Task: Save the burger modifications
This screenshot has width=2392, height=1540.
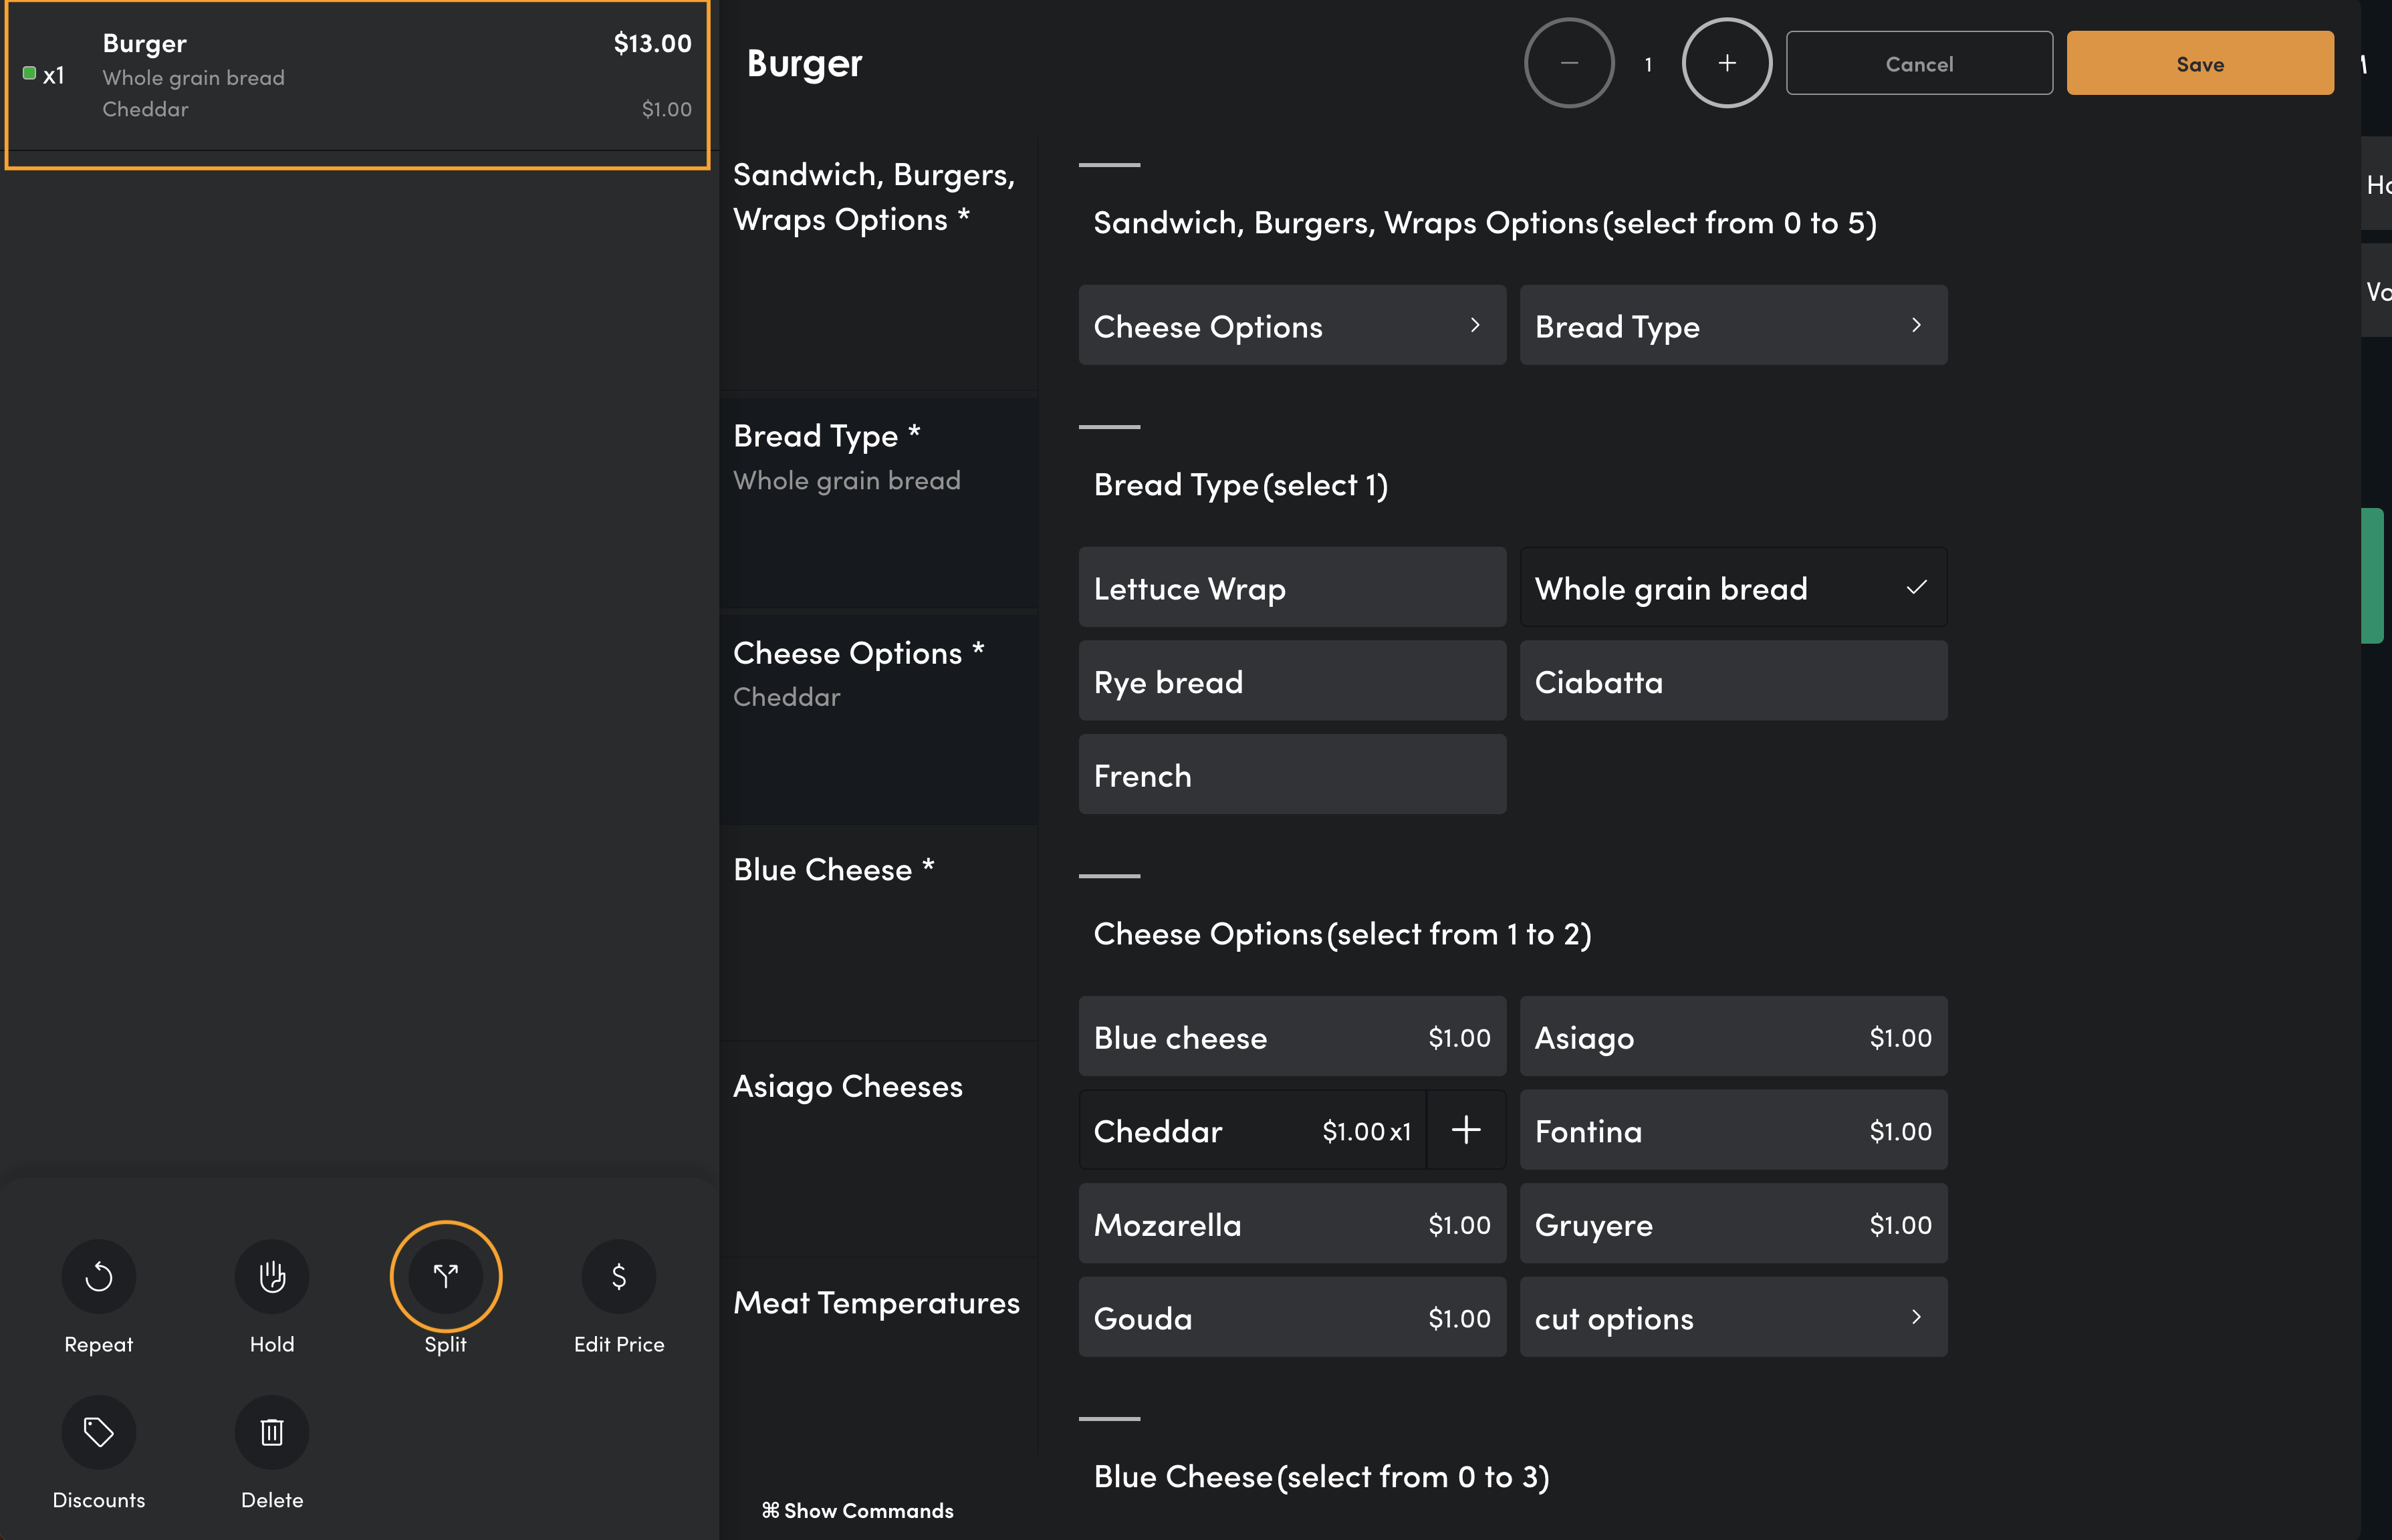Action: coord(2200,63)
